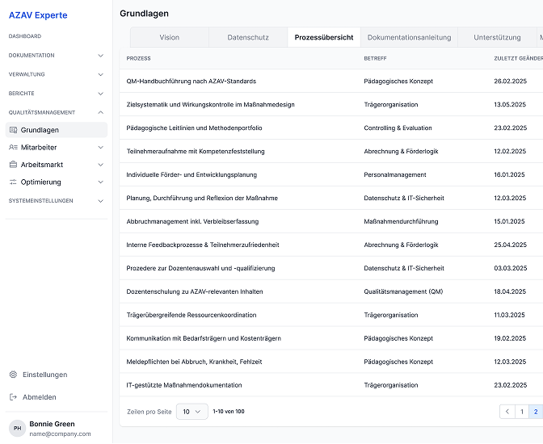Viewport: 543px width, 444px height.
Task: Go to page 1
Action: [x=522, y=412]
